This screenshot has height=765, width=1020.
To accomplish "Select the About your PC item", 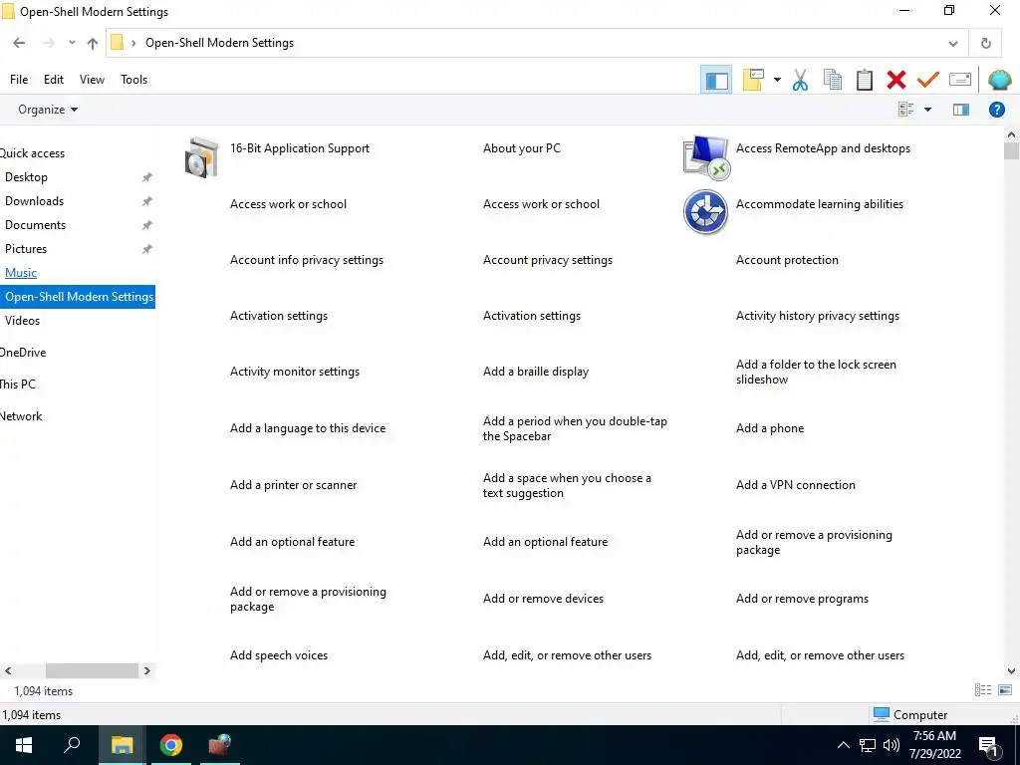I will point(522,148).
